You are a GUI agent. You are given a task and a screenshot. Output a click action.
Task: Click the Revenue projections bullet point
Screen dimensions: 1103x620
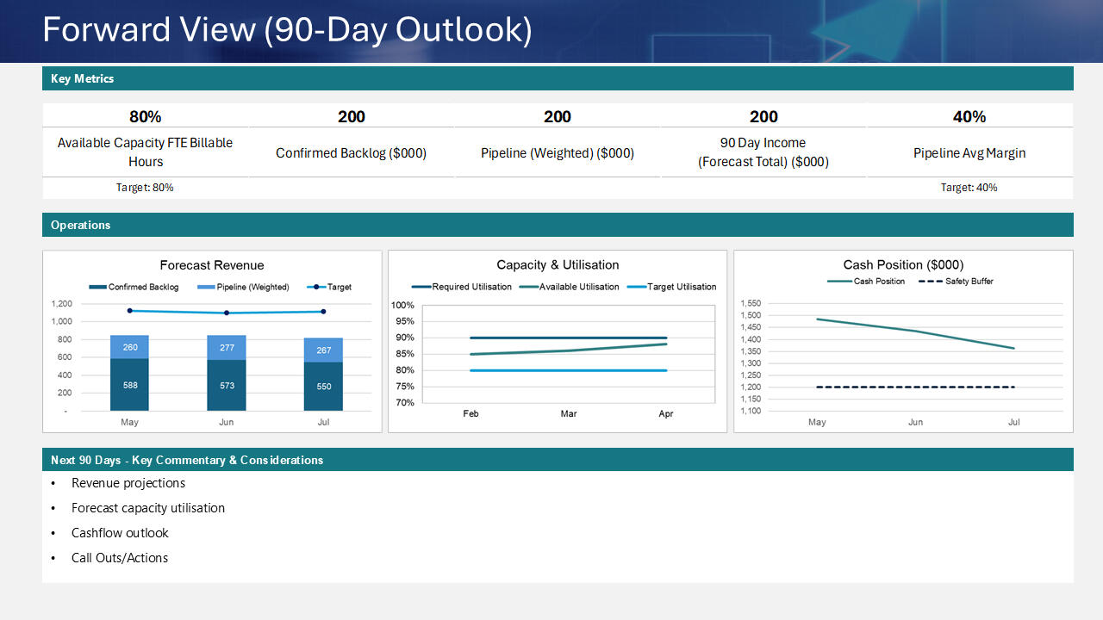pyautogui.click(x=128, y=483)
